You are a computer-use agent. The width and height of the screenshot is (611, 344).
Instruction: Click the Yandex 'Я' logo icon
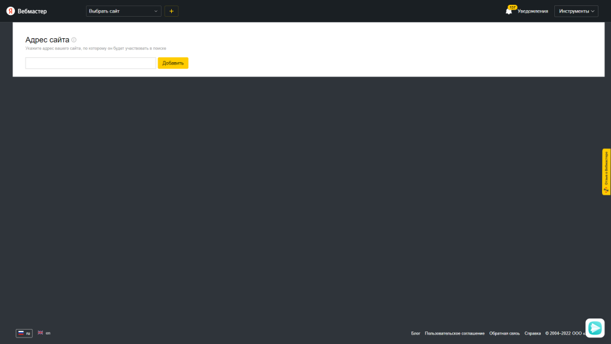coord(11,11)
